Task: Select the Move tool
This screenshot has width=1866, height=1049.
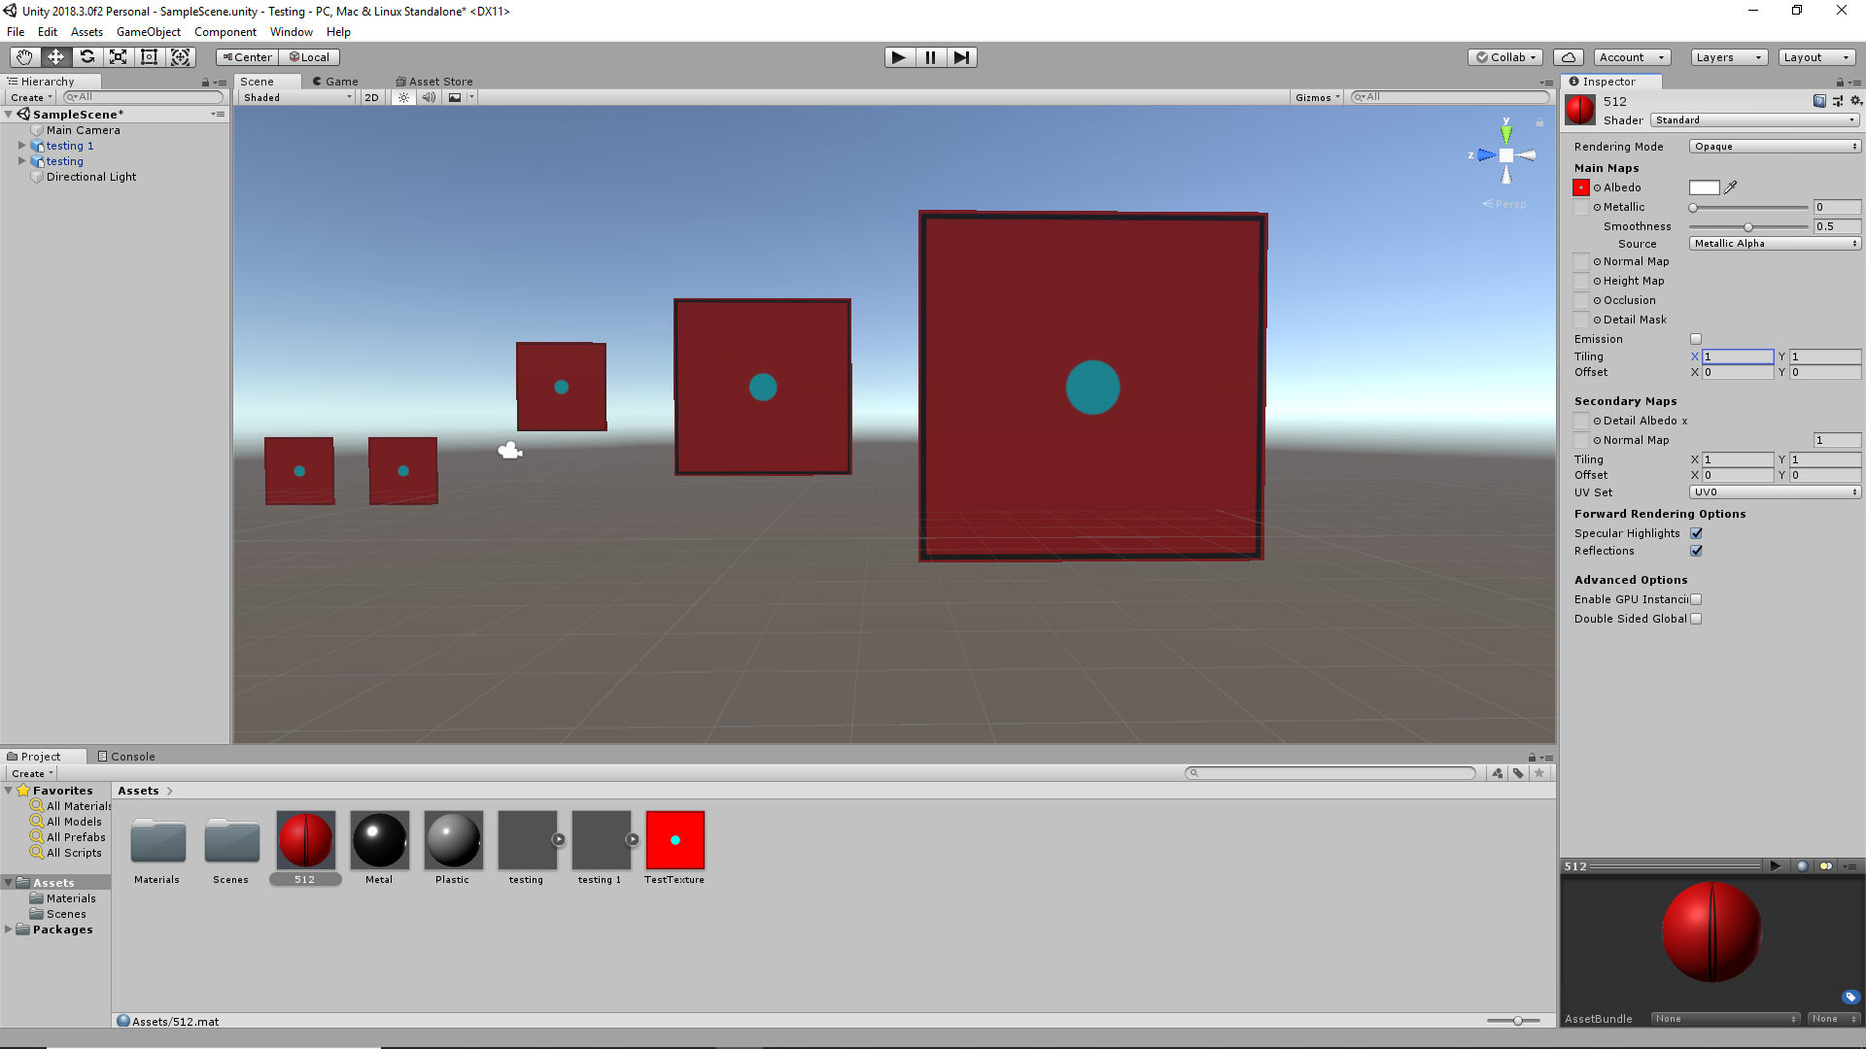Action: click(55, 56)
